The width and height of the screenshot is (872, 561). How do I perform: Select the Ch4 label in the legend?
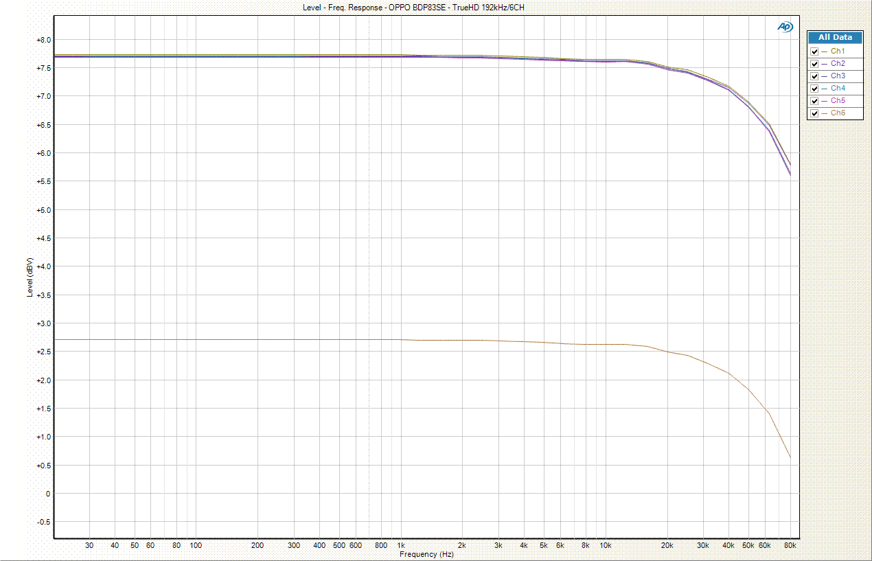838,89
